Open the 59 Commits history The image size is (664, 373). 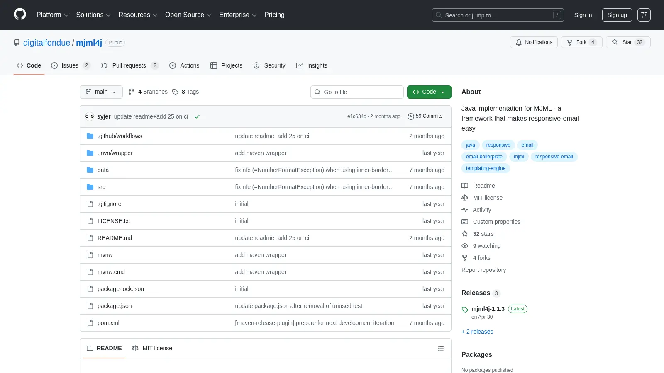click(425, 116)
